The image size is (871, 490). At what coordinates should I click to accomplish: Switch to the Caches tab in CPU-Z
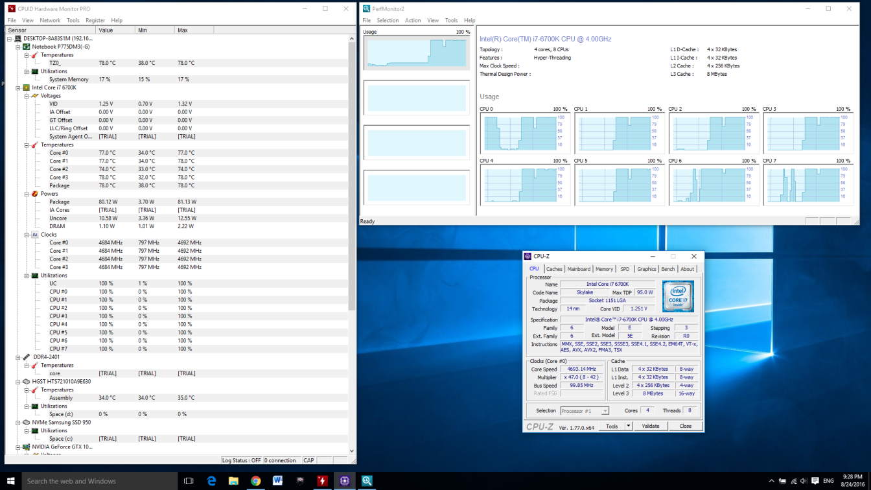pos(554,269)
